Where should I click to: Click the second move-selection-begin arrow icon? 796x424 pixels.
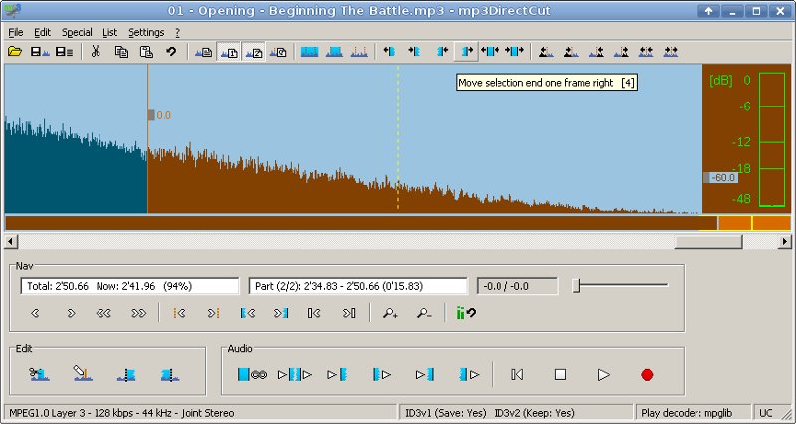pos(414,52)
